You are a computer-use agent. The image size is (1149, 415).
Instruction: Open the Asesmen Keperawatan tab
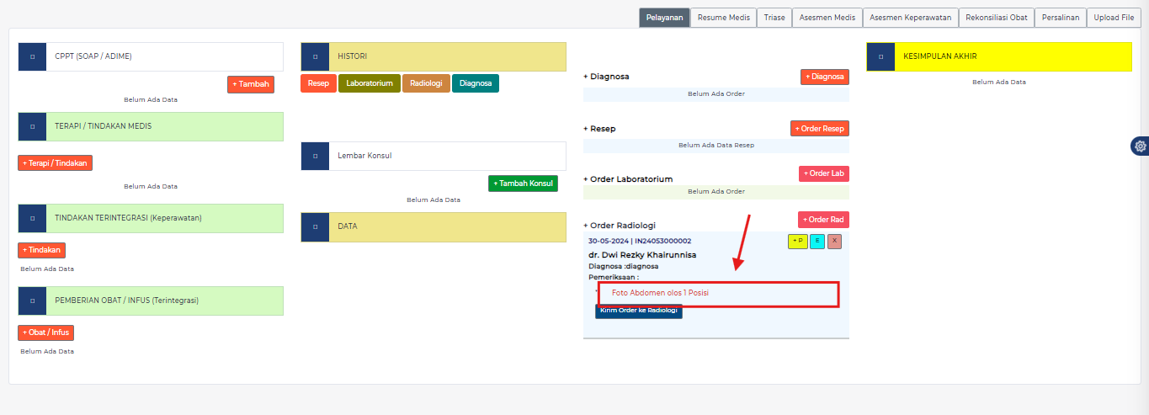coord(910,18)
